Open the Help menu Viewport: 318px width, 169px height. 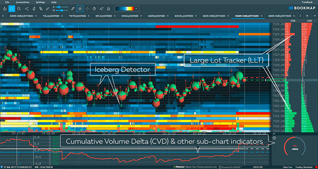tap(54, 2)
